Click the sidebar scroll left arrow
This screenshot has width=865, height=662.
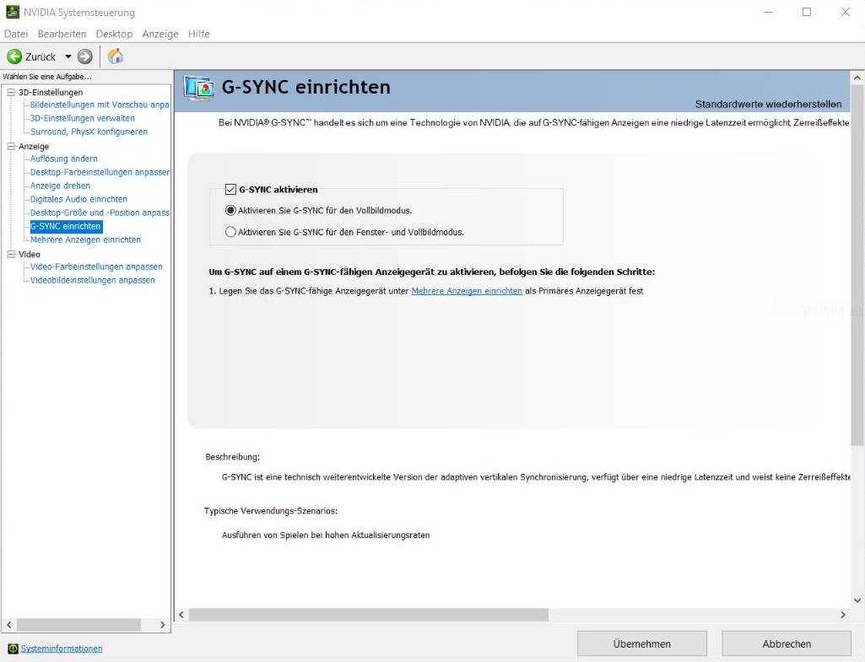point(8,625)
